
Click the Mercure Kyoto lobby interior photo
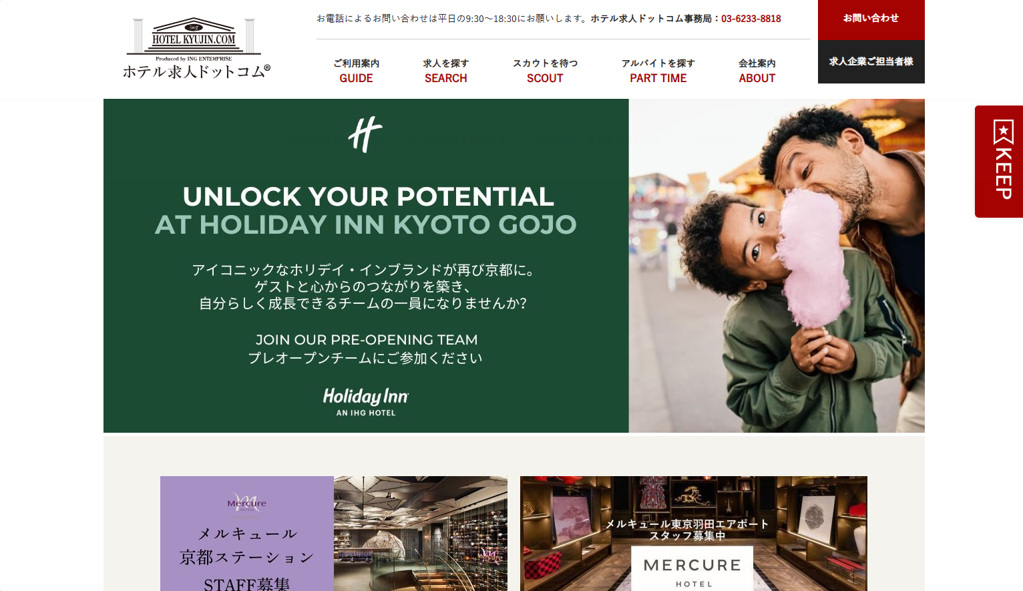tap(421, 534)
